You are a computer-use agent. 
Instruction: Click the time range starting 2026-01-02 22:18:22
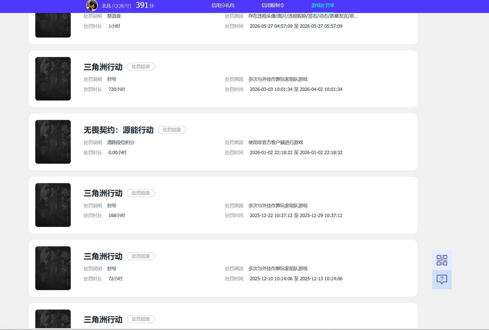(296, 153)
